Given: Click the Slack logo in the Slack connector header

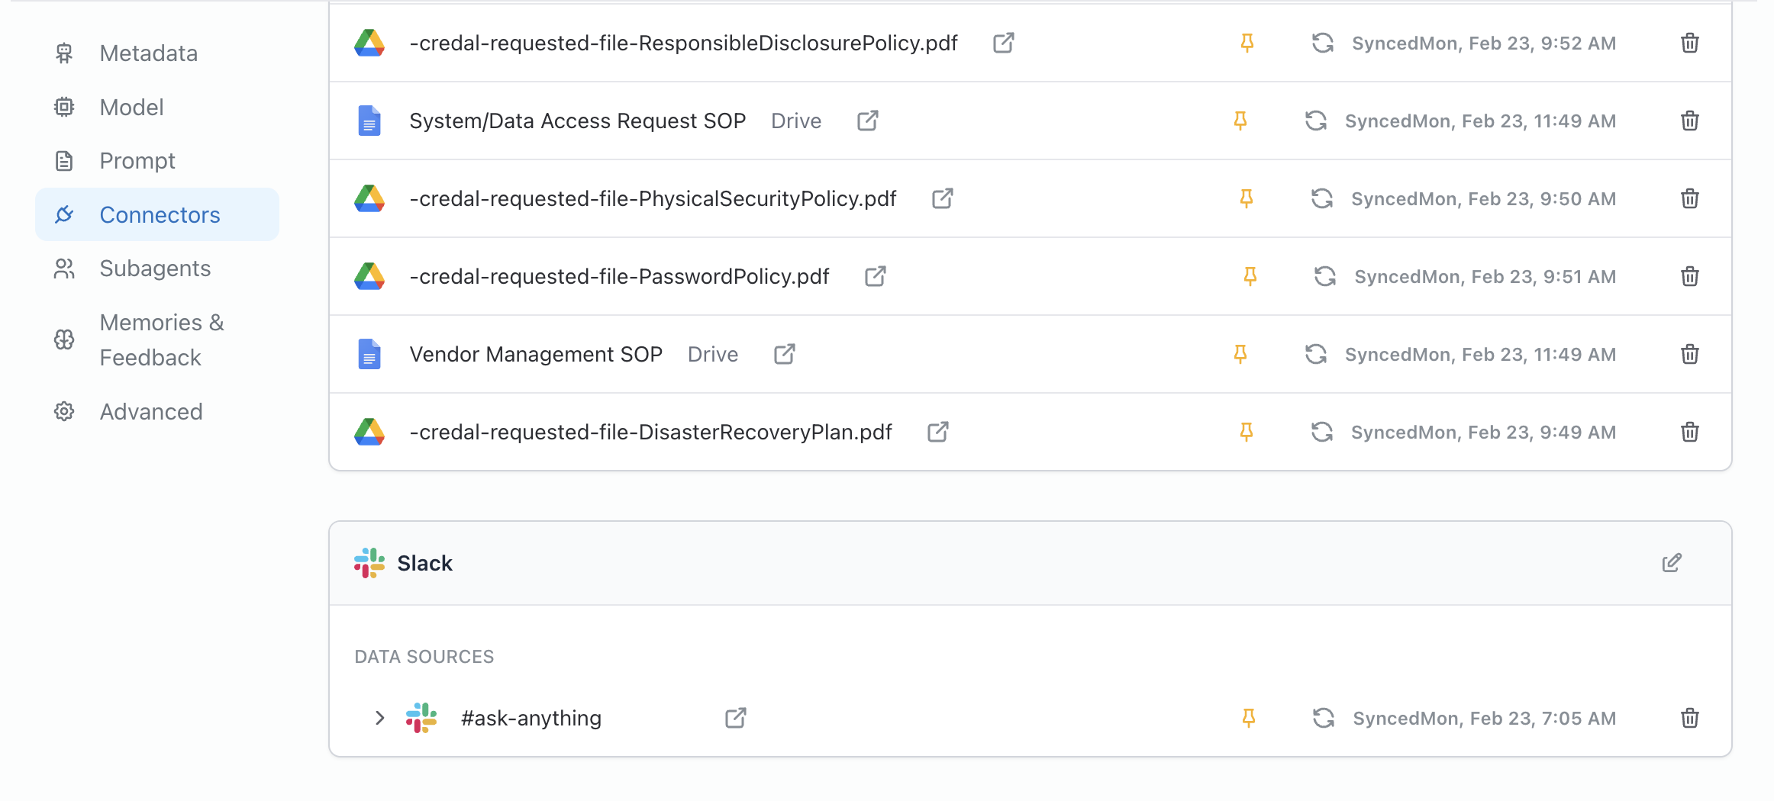Looking at the screenshot, I should click(369, 563).
